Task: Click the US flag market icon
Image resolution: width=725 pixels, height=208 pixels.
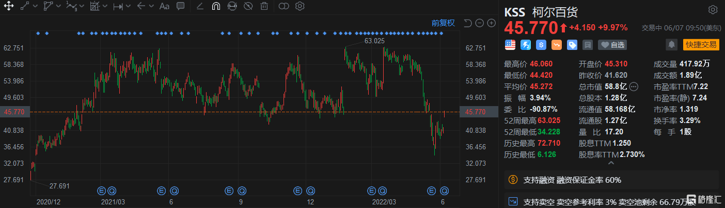Action: pos(510,45)
